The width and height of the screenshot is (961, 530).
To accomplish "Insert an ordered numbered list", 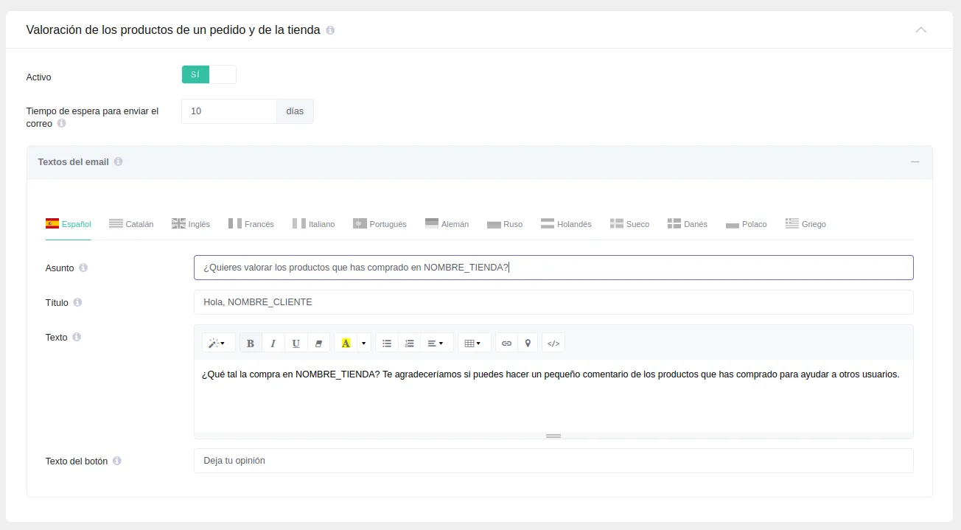I will pos(410,343).
